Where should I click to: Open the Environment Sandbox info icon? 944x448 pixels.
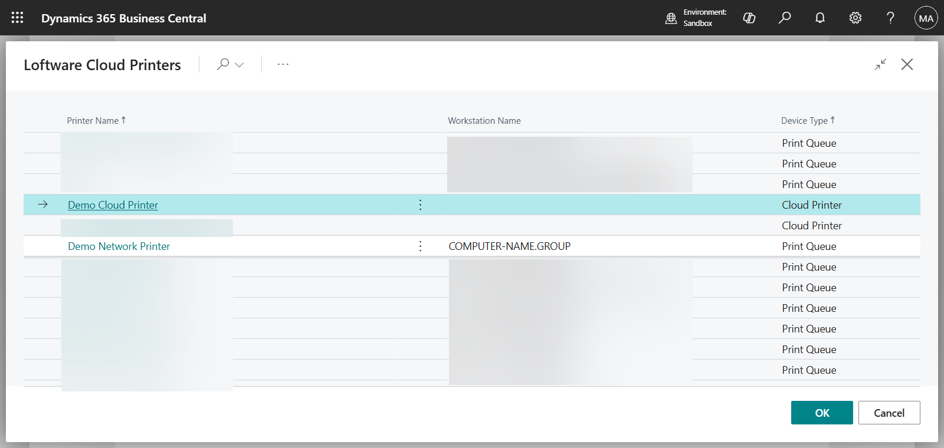(x=671, y=18)
